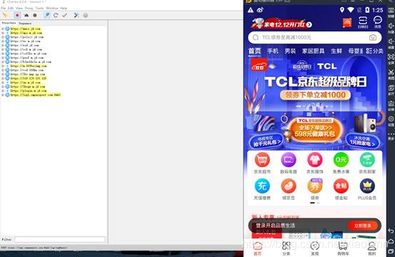Click the emulator back arrow button
Screen dimensions: 395x257
tap(391, 231)
